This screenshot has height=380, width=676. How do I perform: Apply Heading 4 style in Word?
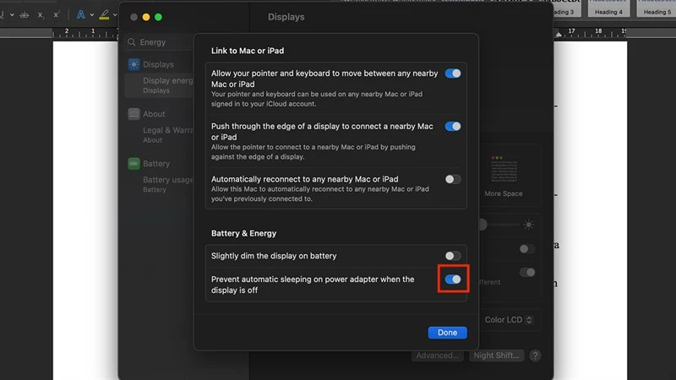608,8
